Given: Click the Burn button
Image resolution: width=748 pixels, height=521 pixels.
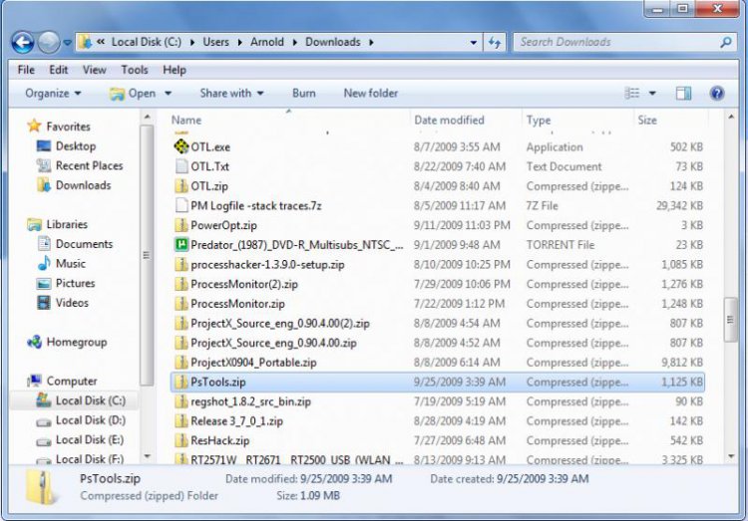Looking at the screenshot, I should click(304, 94).
